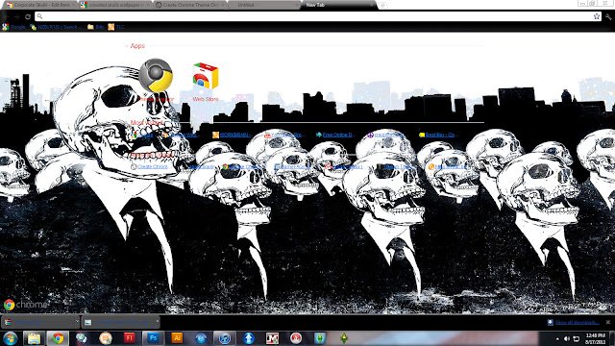This screenshot has height=346, width=615.
Task: Open the red circle taskbar app
Action: pyautogui.click(x=296, y=338)
